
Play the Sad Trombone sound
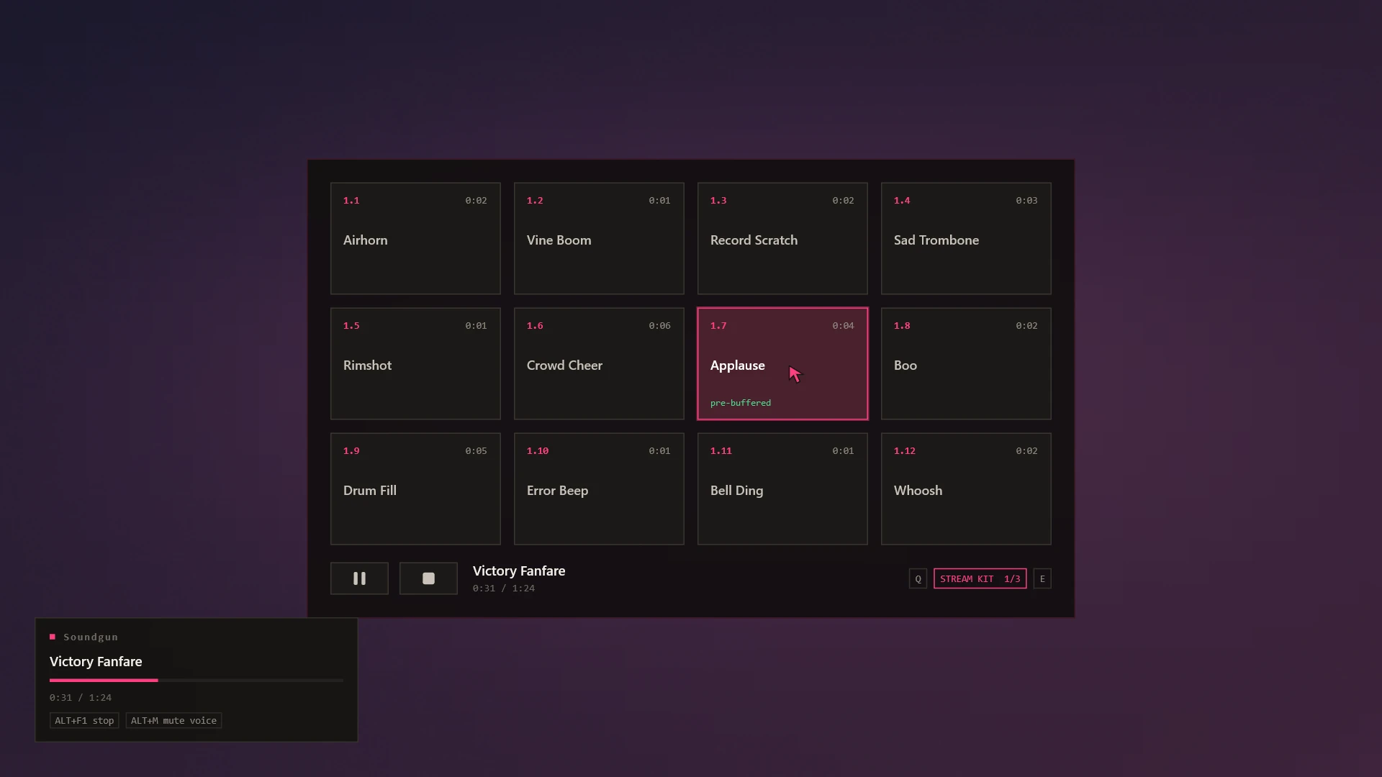966,238
